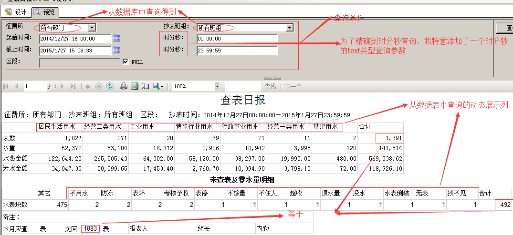Click disabled 区段 input field
This screenshot has height=235, width=513.
tap(80, 63)
